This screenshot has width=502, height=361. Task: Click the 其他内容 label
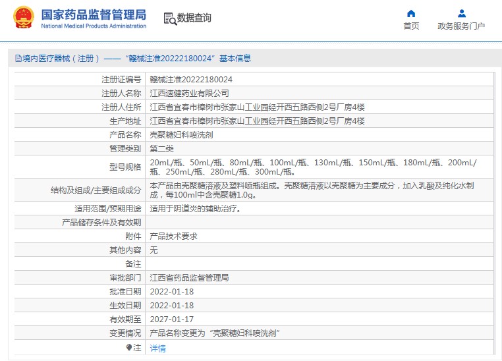click(125, 250)
